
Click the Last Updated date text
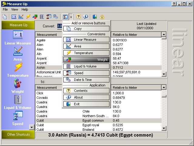click(145, 28)
